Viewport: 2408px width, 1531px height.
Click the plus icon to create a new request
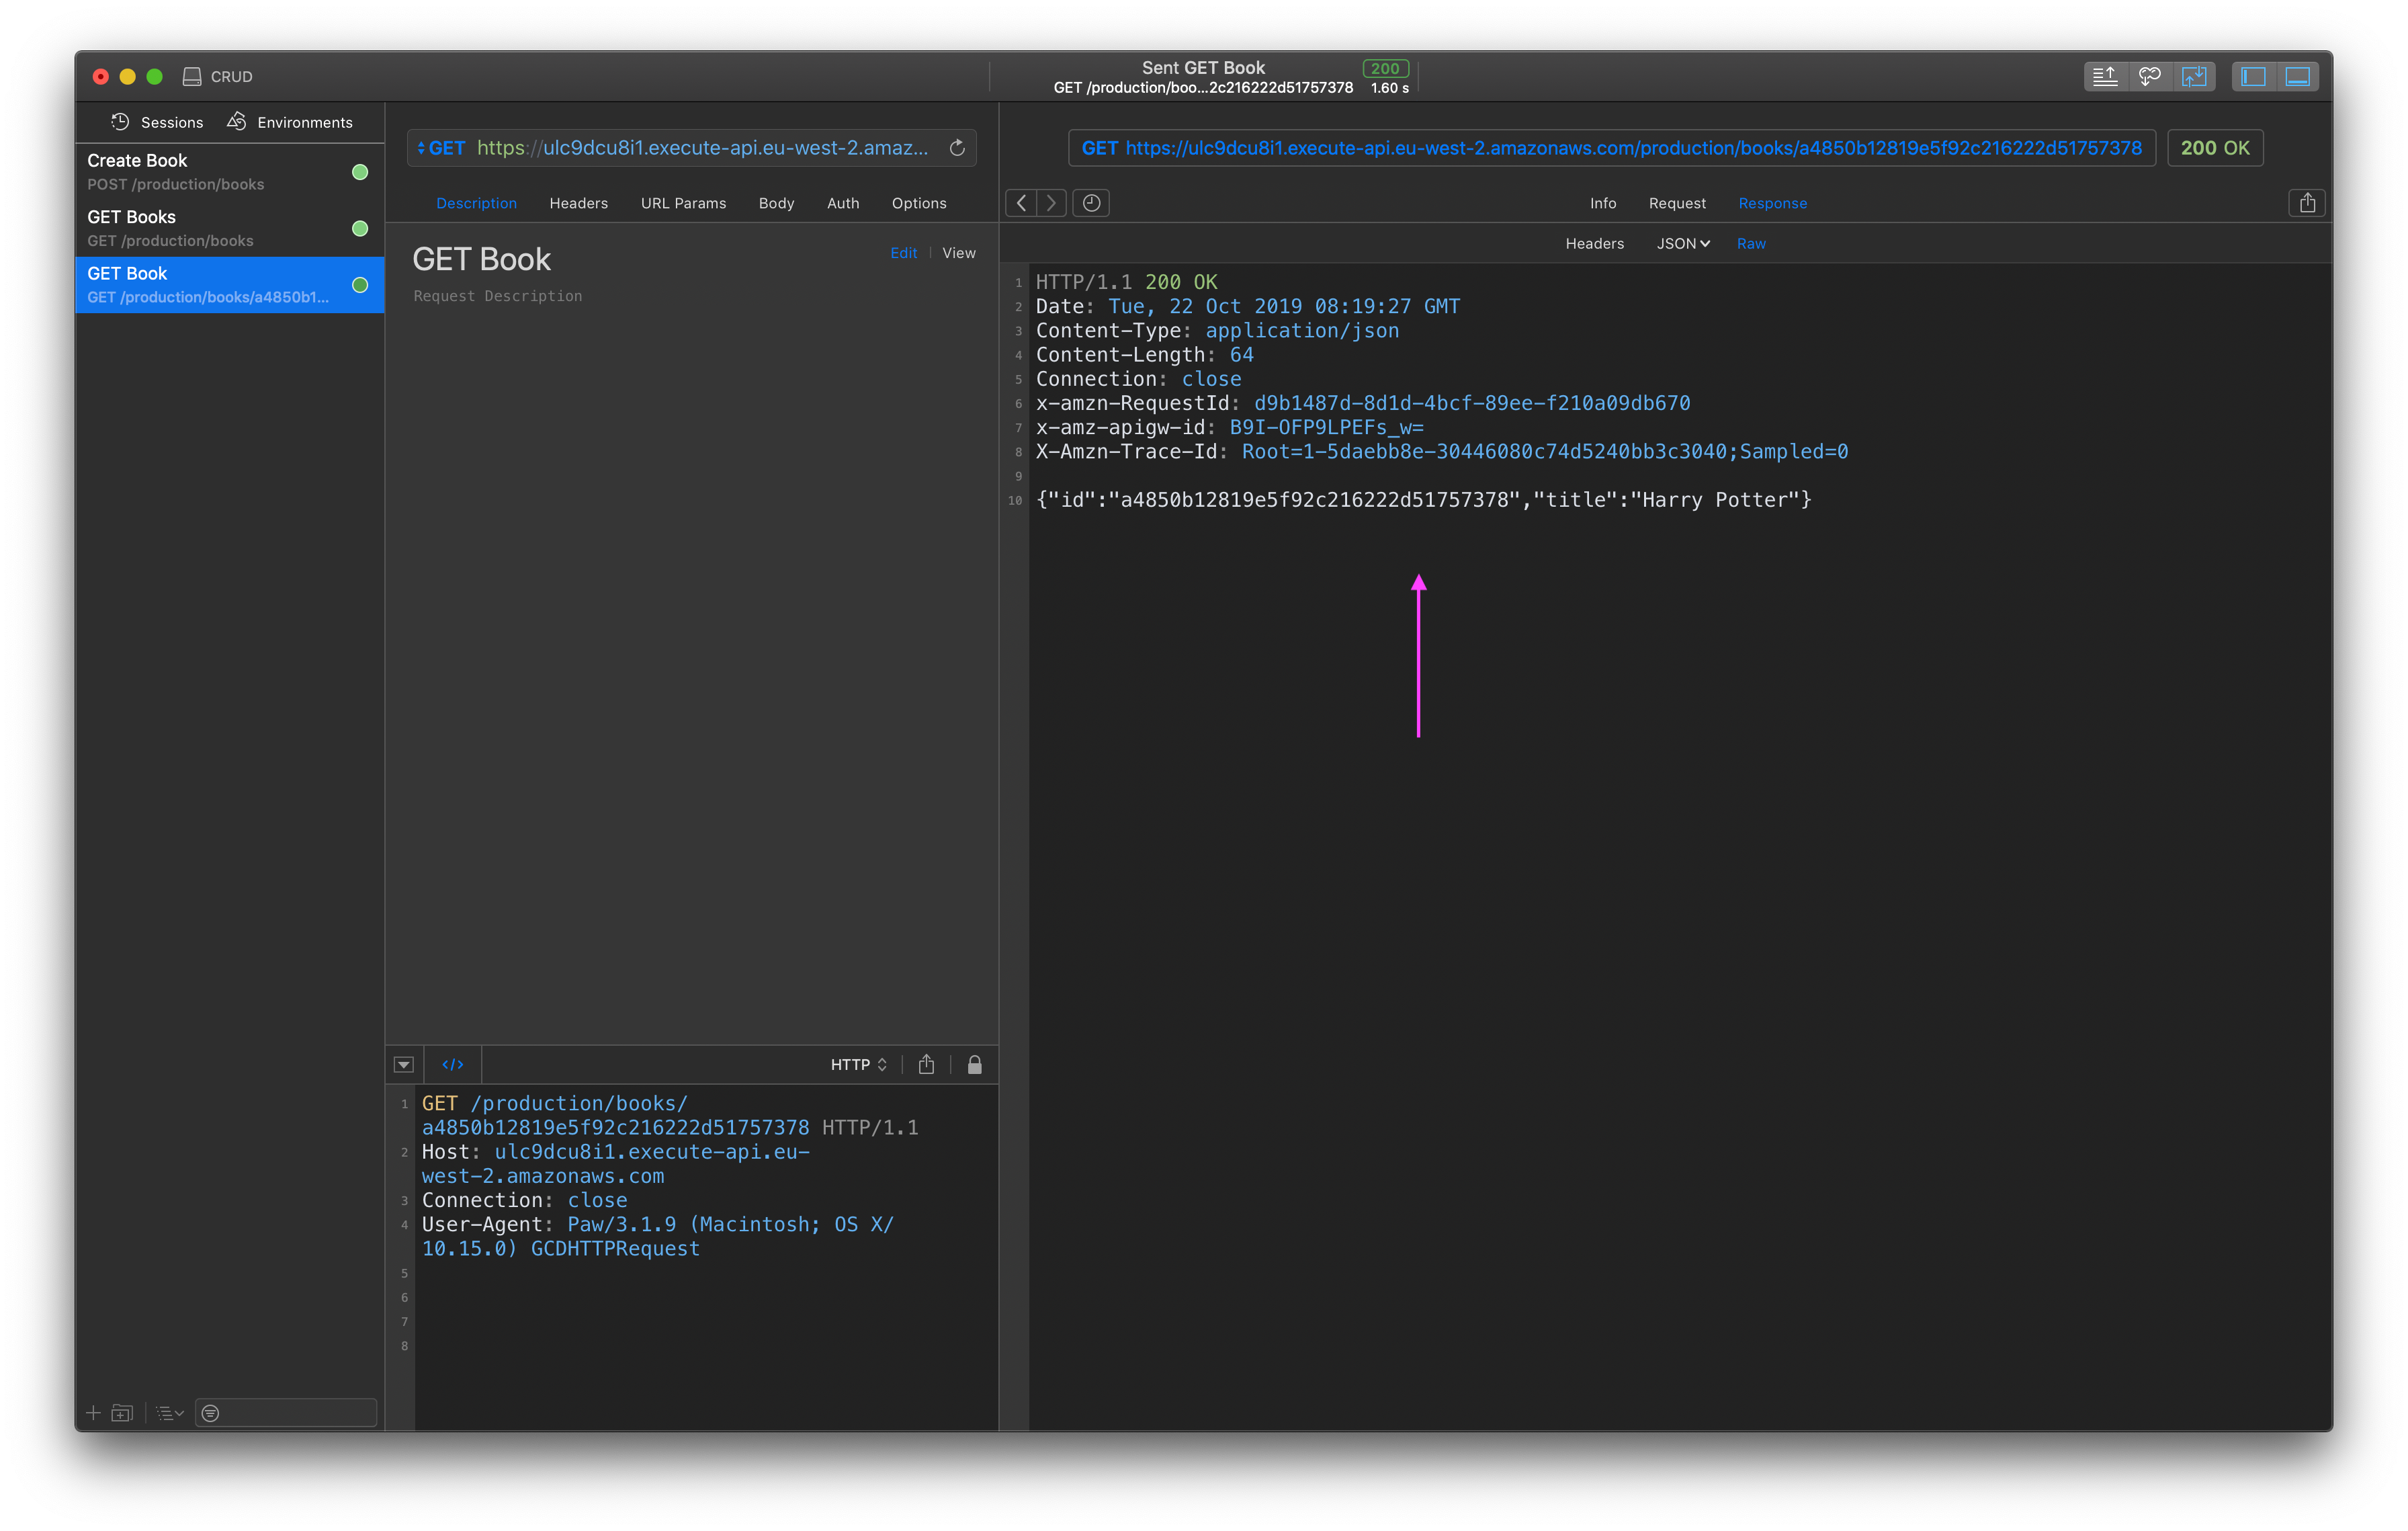[93, 1413]
